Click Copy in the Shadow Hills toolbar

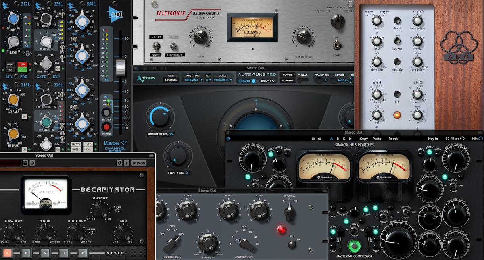click(x=364, y=139)
